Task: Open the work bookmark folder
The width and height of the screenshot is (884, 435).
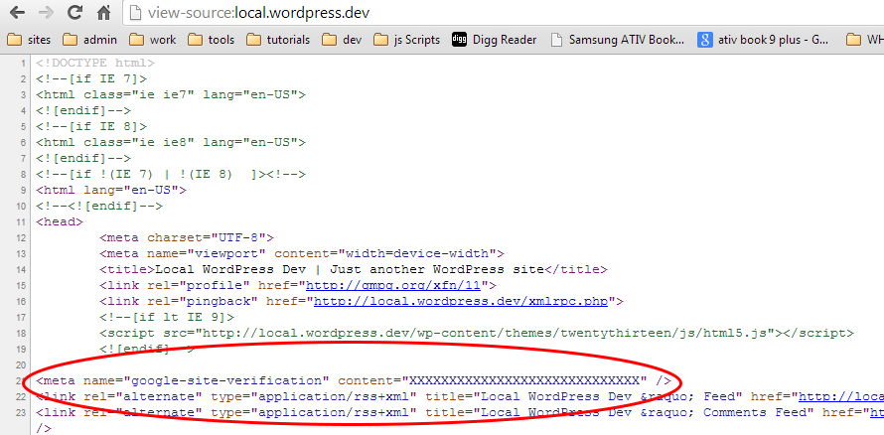Action: pos(153,40)
